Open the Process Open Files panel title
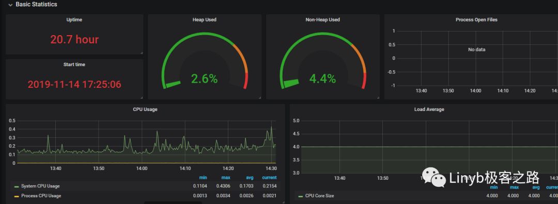The height and width of the screenshot is (204, 558). (476, 20)
